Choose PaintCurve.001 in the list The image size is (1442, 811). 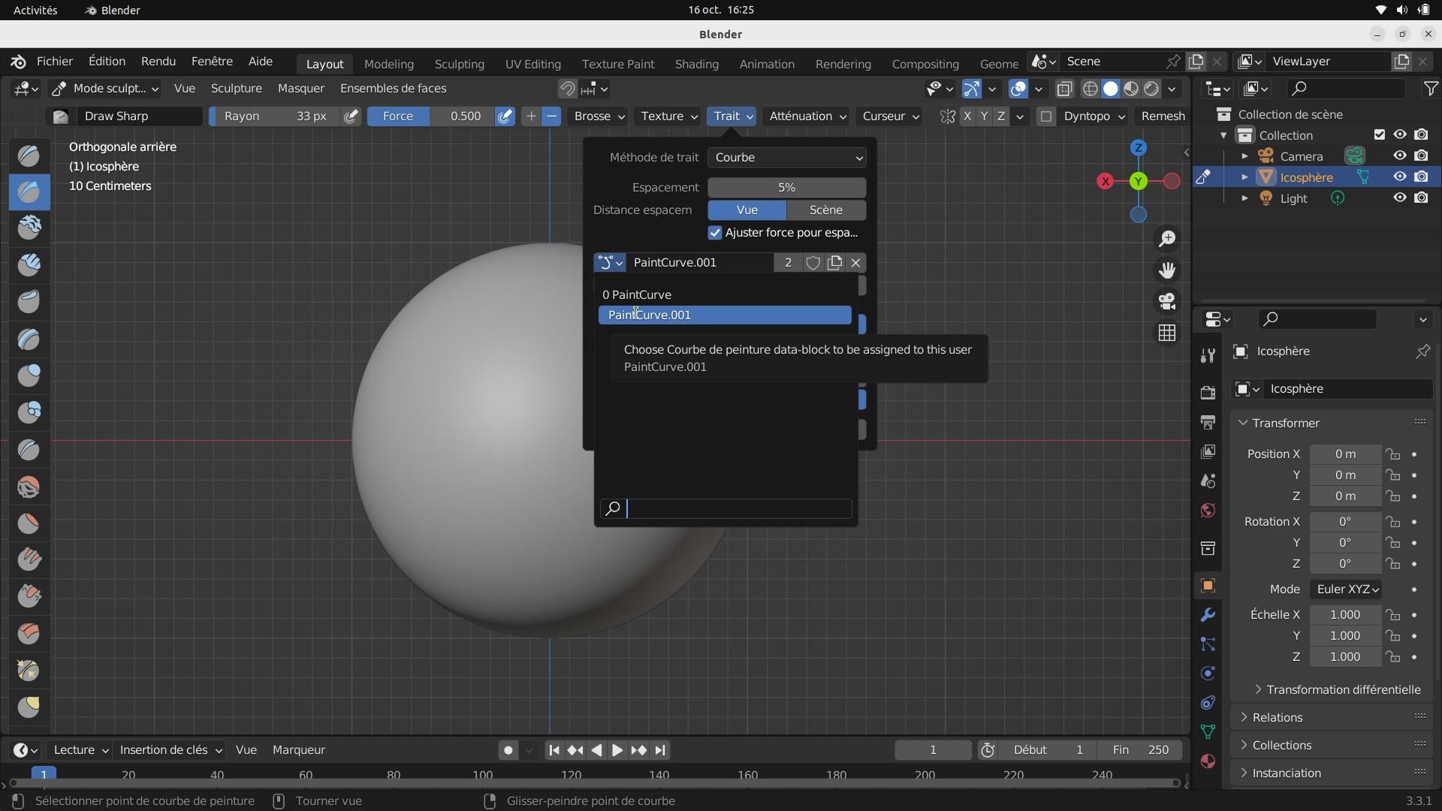click(x=725, y=315)
